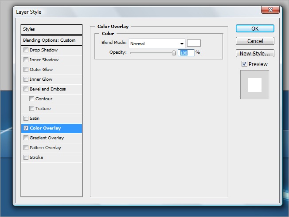Screen dimensions: 289x217
Task: Click the Opacity percentage input field
Action: 186,53
